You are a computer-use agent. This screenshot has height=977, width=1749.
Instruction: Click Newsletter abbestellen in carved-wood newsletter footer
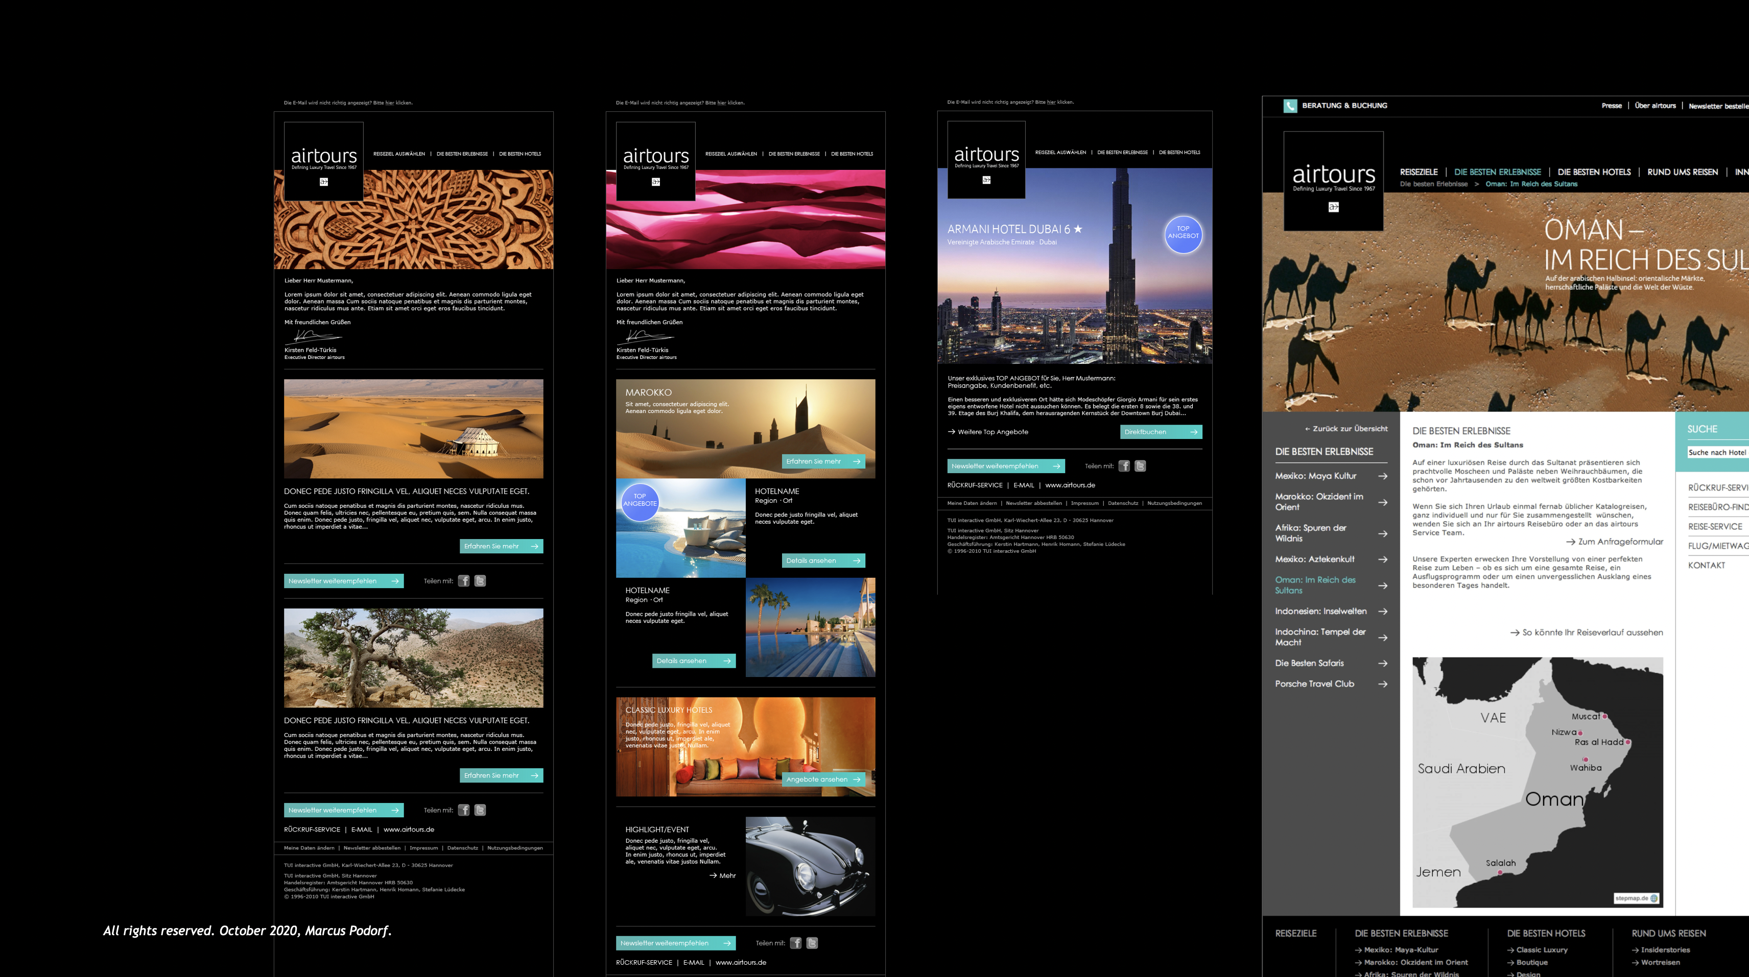[x=371, y=848]
